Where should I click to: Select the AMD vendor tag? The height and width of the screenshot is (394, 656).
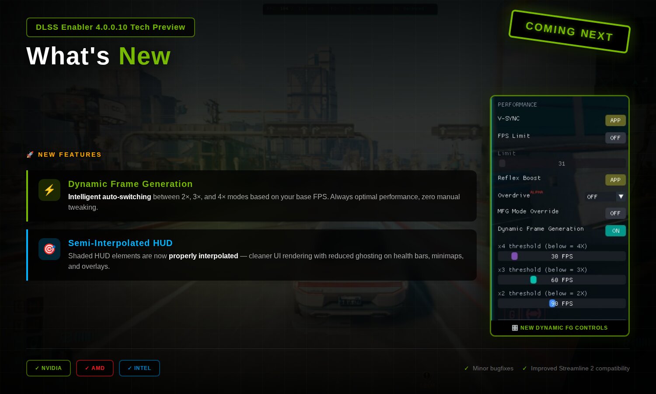[95, 368]
